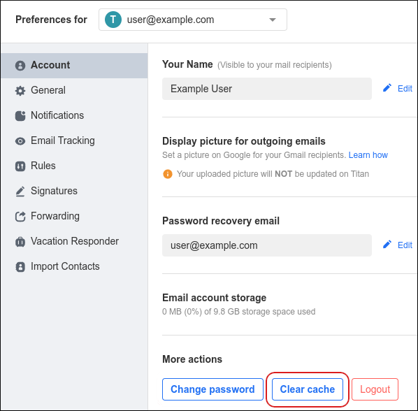The image size is (418, 411).
Task: Click the Email Tracking eye icon
Action: [x=20, y=141]
